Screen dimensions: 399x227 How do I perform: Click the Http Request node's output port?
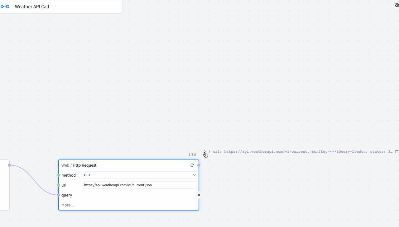coord(199,165)
